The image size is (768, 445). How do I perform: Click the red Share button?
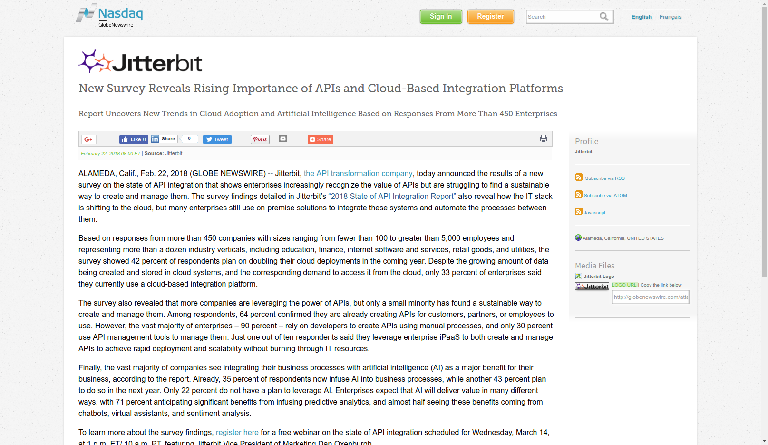[321, 139]
